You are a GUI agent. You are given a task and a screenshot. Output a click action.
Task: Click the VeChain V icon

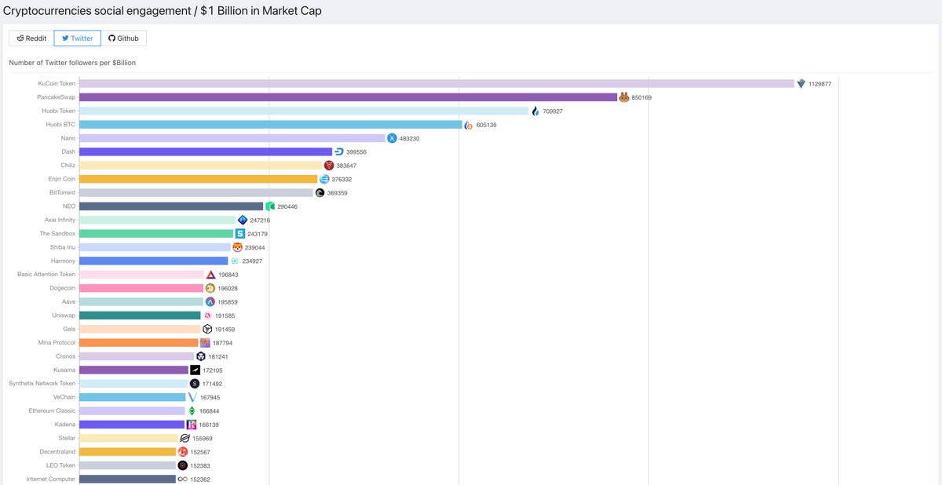coord(192,397)
